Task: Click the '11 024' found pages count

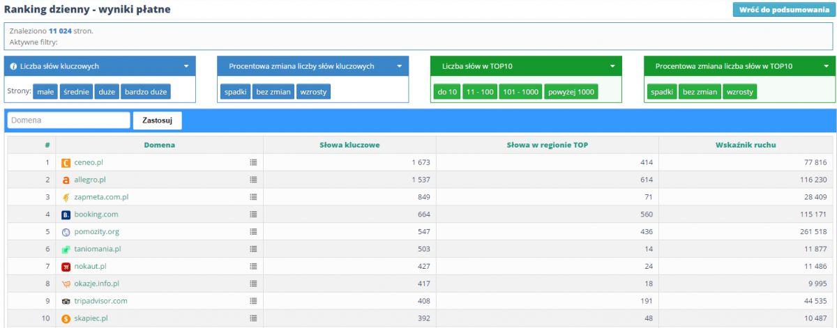Action: [61, 31]
